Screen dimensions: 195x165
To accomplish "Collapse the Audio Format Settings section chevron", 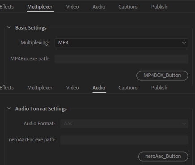I will [9, 109].
